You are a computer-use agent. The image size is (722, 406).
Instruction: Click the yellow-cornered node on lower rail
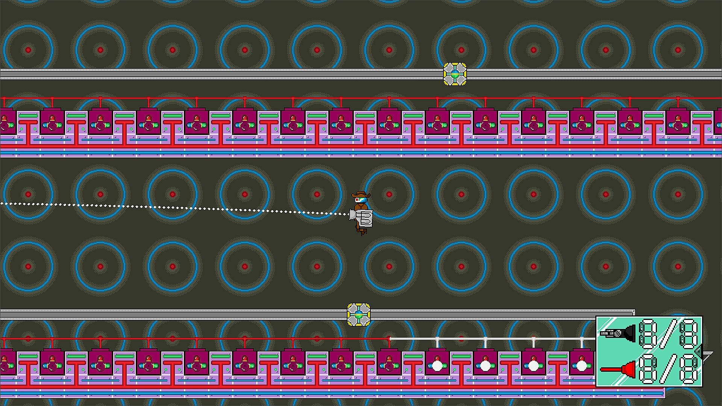click(359, 315)
